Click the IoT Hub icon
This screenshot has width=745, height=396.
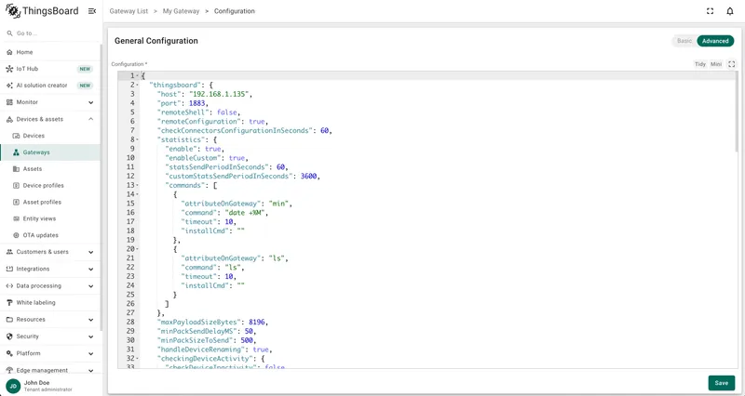pos(9,69)
